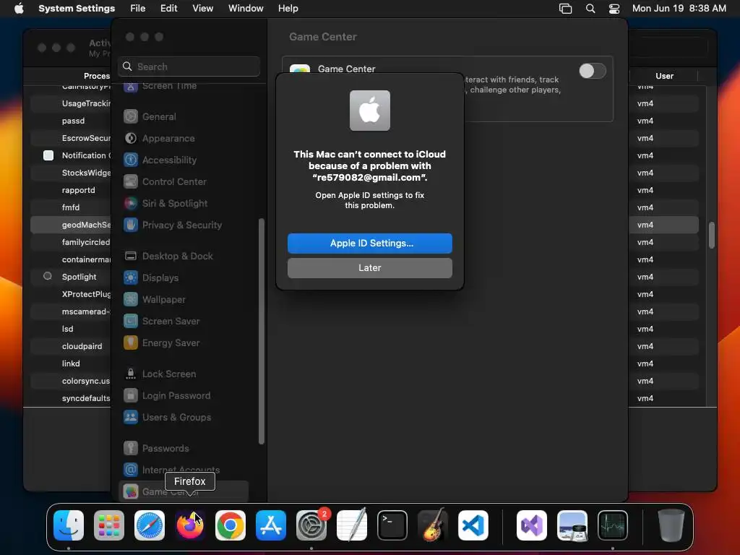Select rapportd process in Activity Monitor
Viewport: 740px width, 555px height.
78,190
